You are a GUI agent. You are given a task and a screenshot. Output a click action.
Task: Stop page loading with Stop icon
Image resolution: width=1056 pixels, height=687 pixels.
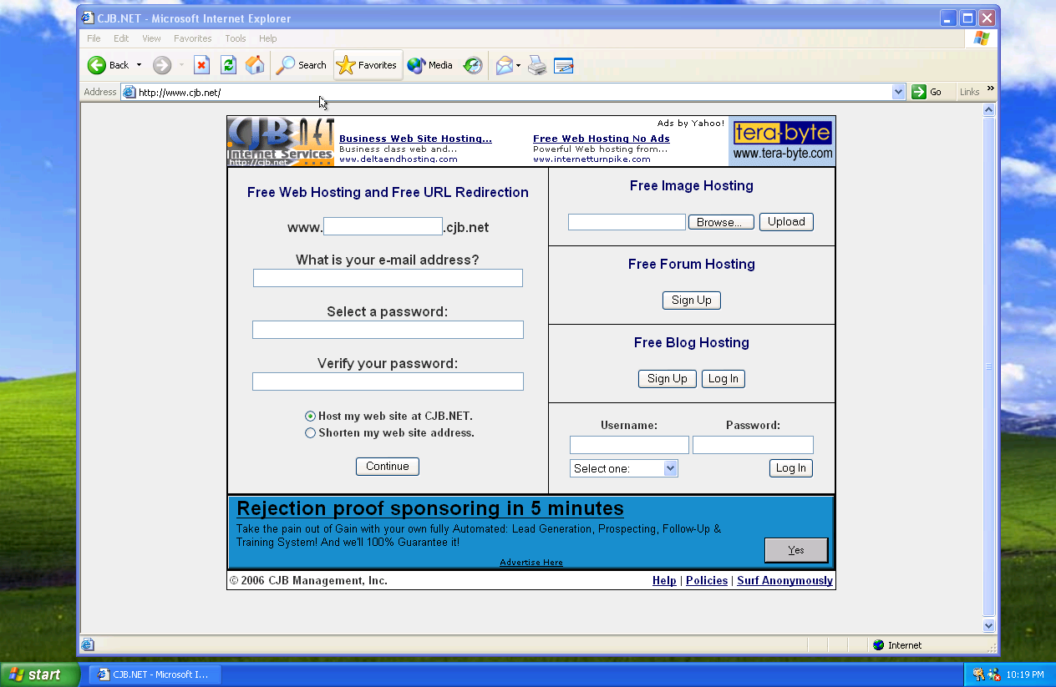coord(201,65)
